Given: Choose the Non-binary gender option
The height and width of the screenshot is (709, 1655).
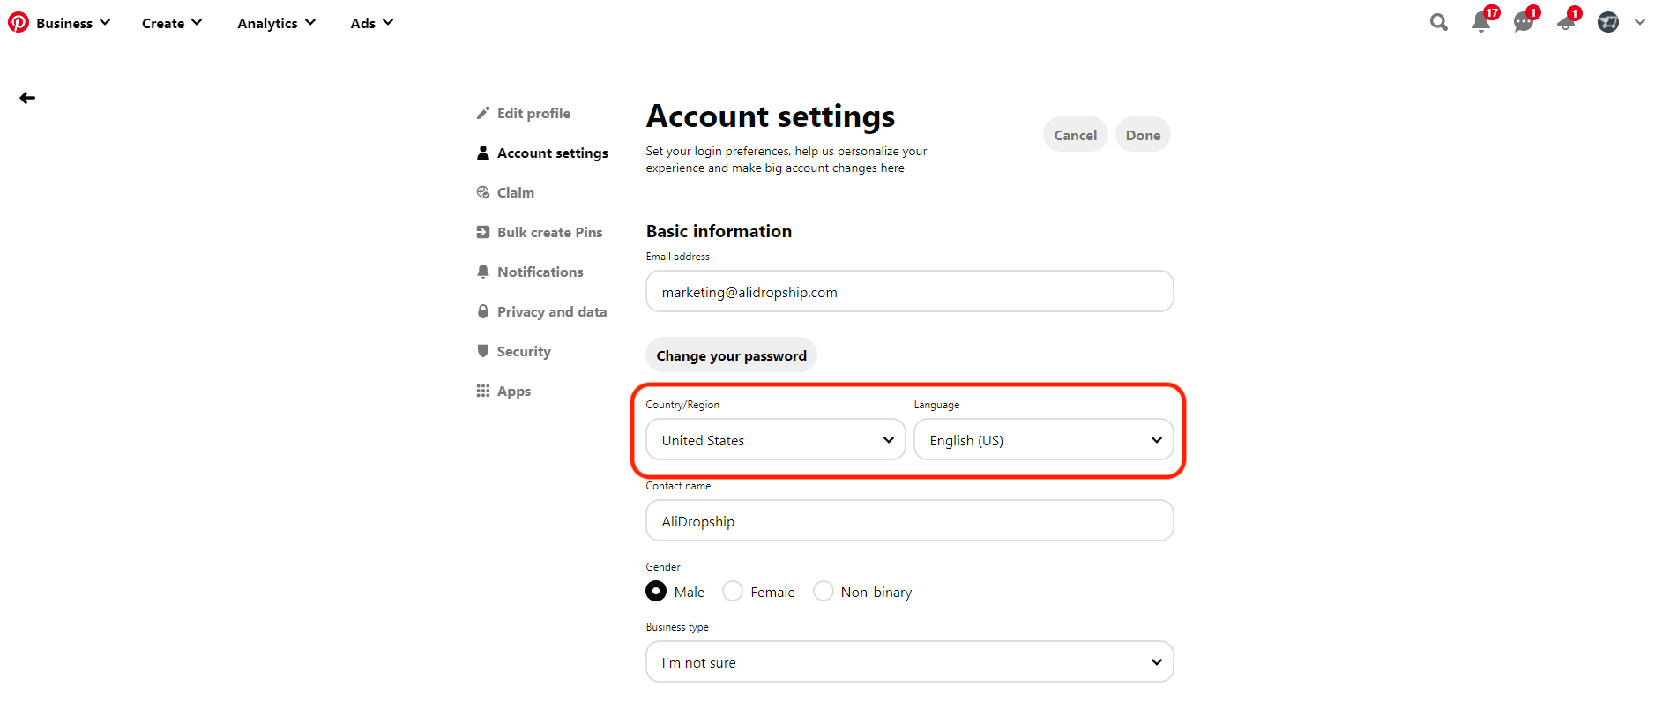Looking at the screenshot, I should pyautogui.click(x=823, y=591).
